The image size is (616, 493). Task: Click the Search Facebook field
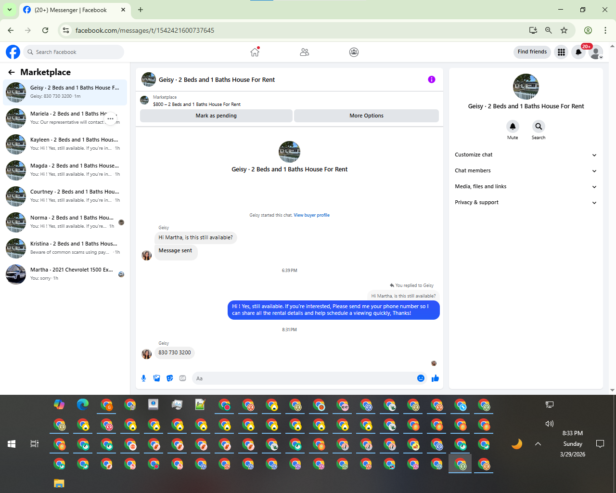point(73,52)
